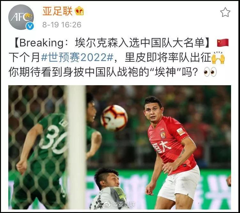Click the crown membership badge

pyautogui.click(x=79, y=11)
